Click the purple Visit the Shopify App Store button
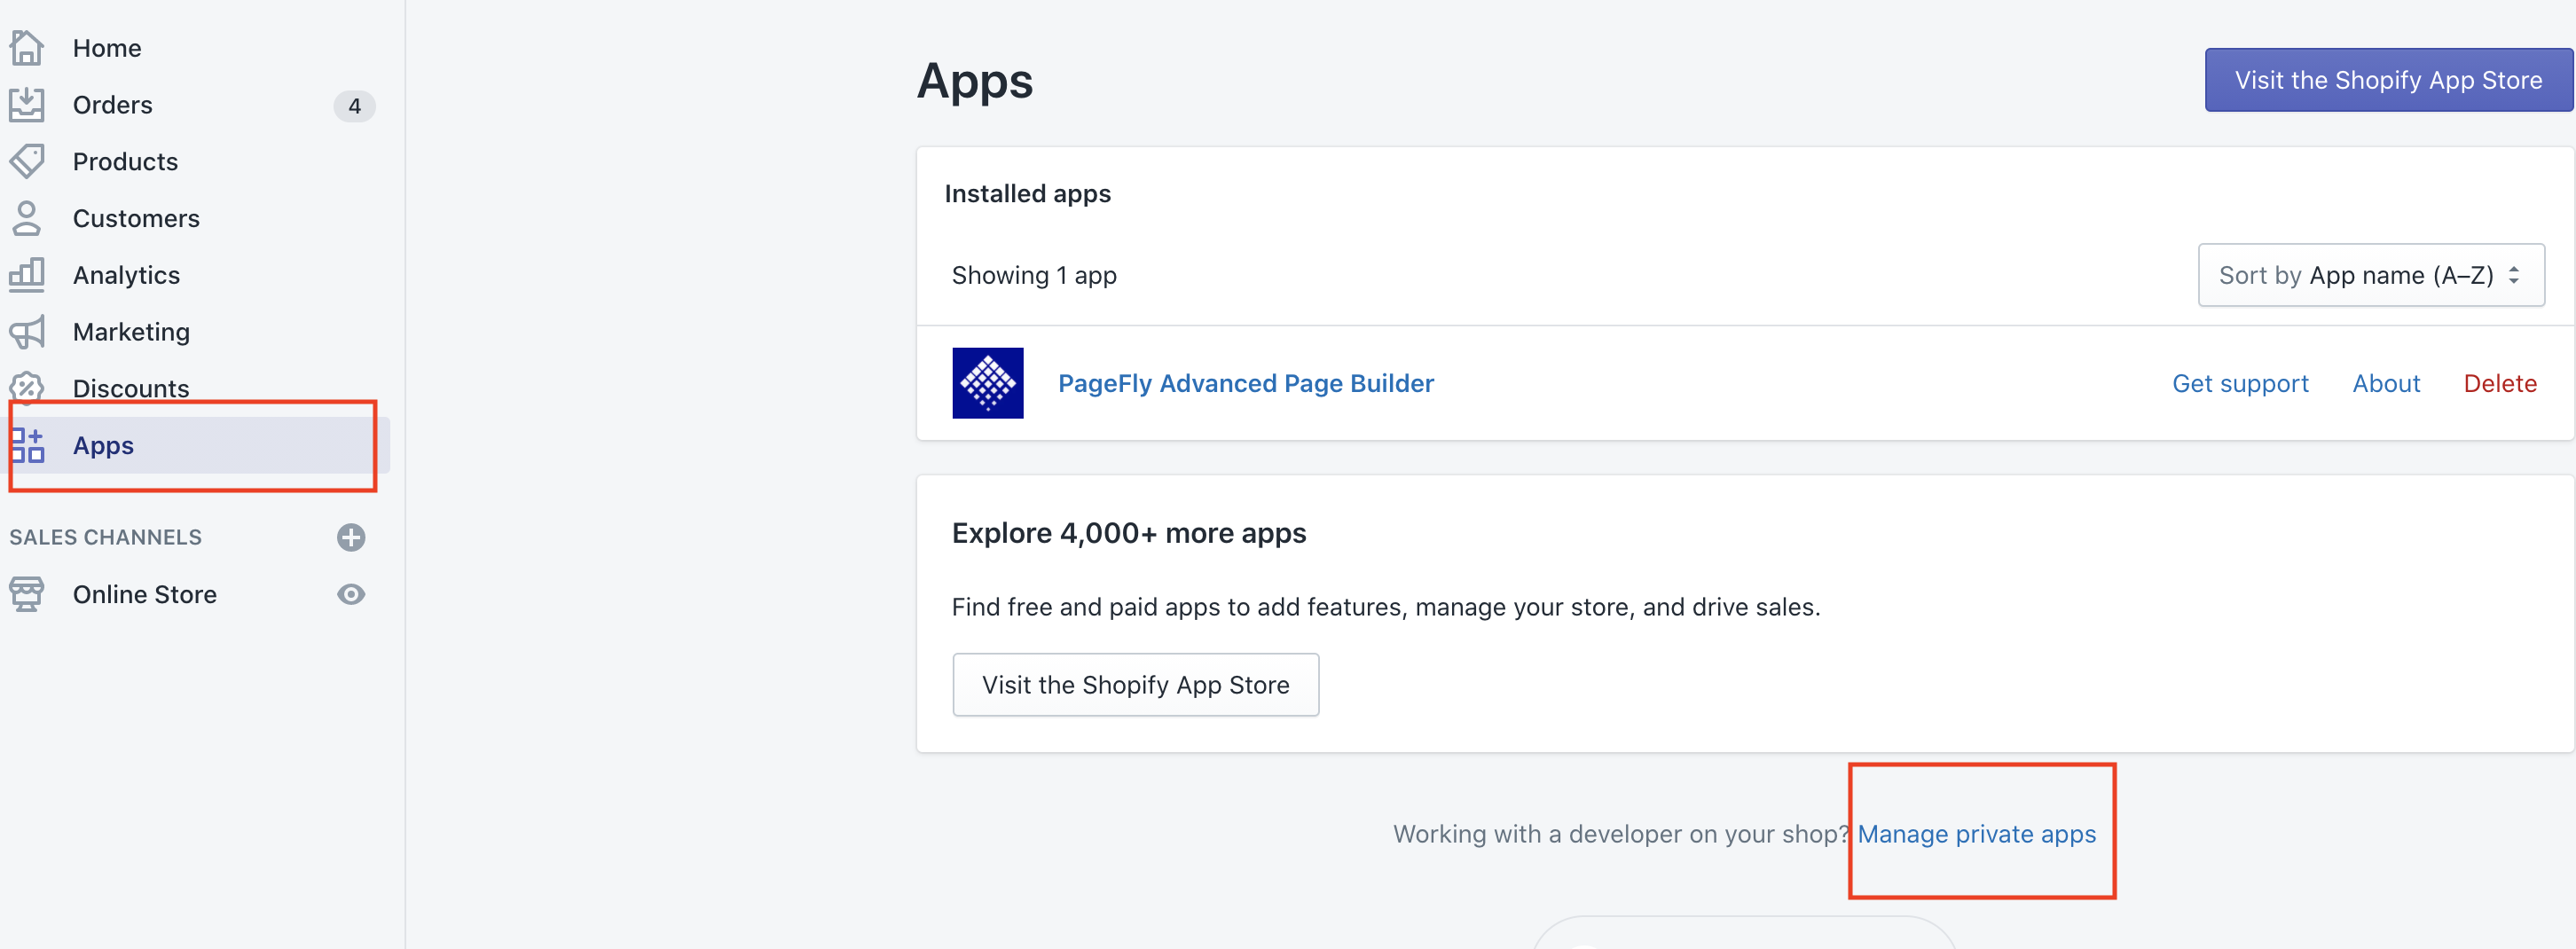The image size is (2576, 949). (2388, 80)
